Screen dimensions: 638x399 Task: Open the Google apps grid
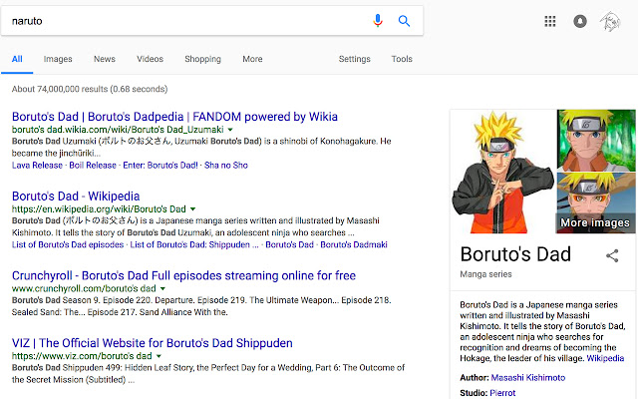[x=550, y=21]
